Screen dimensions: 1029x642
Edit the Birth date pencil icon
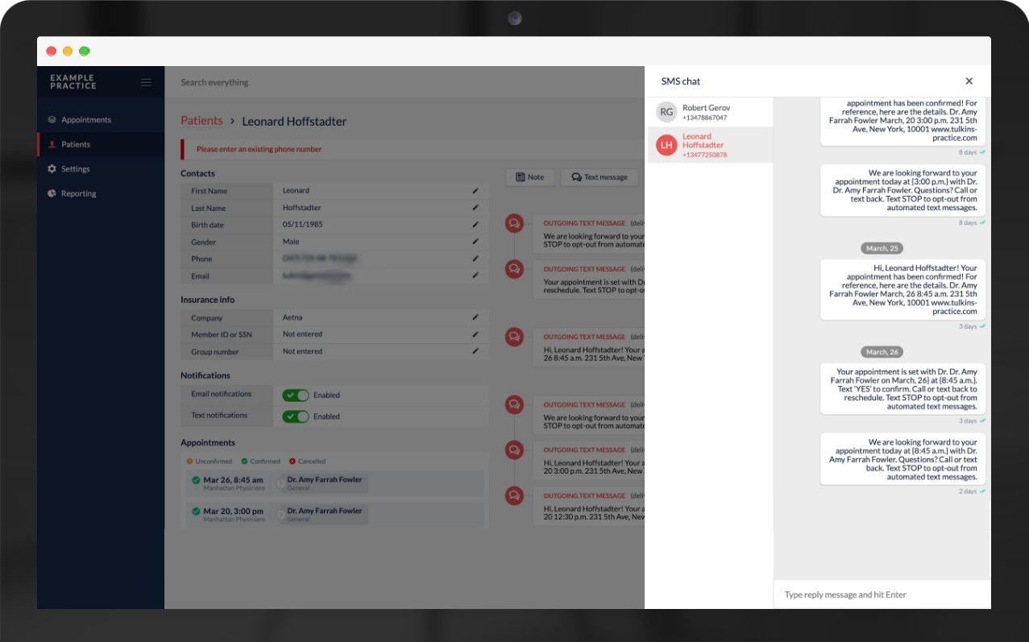pos(475,225)
